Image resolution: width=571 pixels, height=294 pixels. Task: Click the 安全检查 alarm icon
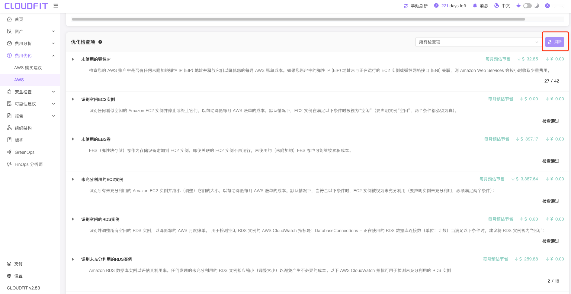point(9,92)
